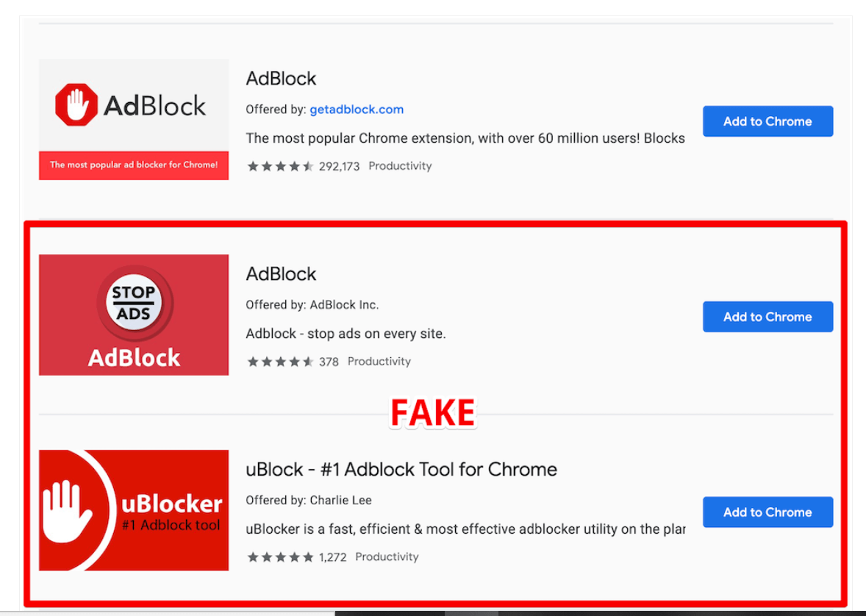Select the AdBlock extension title
This screenshot has width=866, height=616.
281,273
